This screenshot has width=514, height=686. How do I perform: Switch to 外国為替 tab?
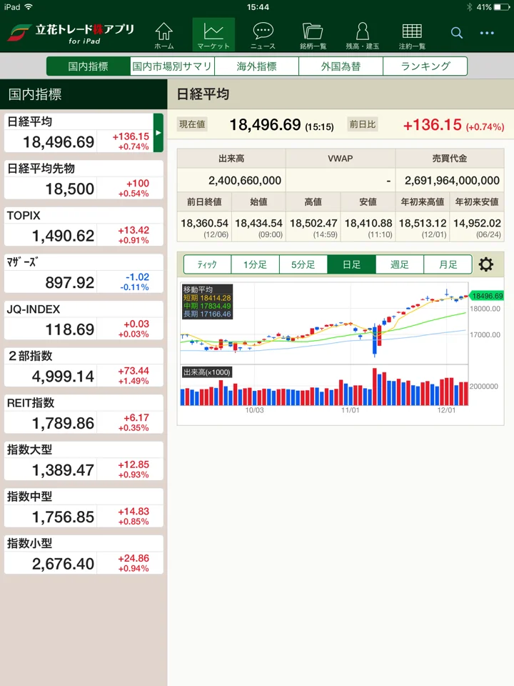[x=341, y=66]
